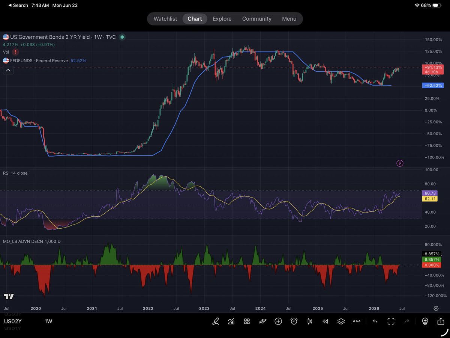The image size is (450, 338).
Task: Tap the 150.00% price axis label
Action: [x=434, y=39]
